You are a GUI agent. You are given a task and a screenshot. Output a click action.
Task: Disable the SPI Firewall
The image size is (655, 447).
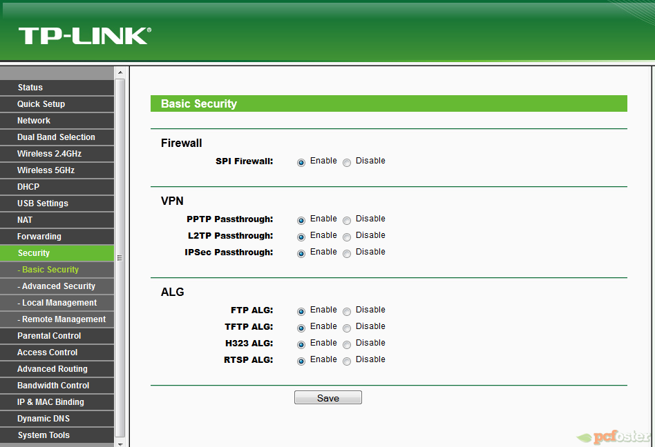(x=347, y=163)
